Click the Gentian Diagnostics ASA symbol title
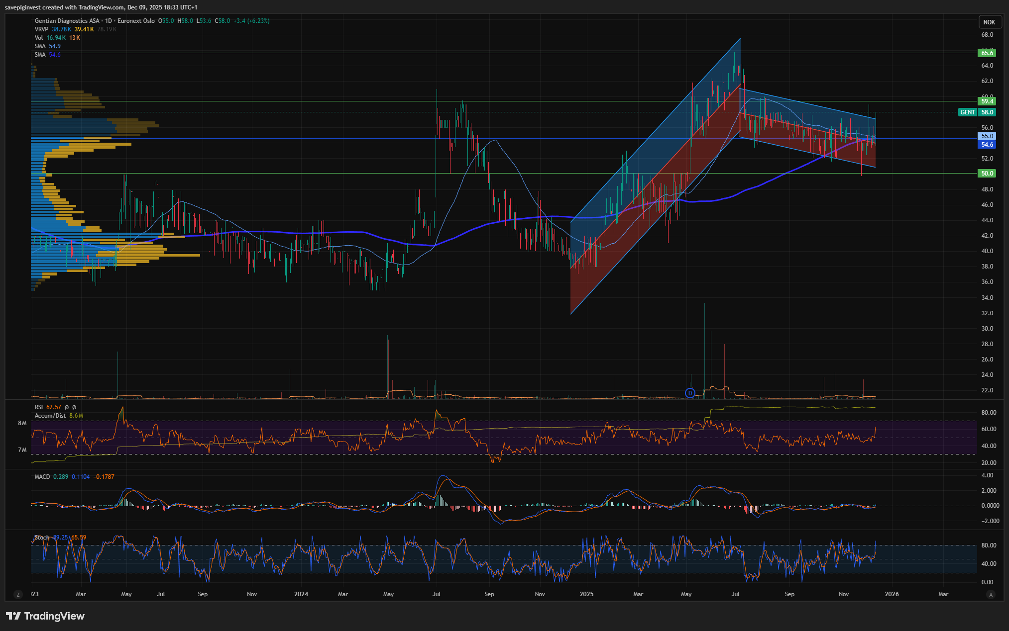 (x=67, y=21)
